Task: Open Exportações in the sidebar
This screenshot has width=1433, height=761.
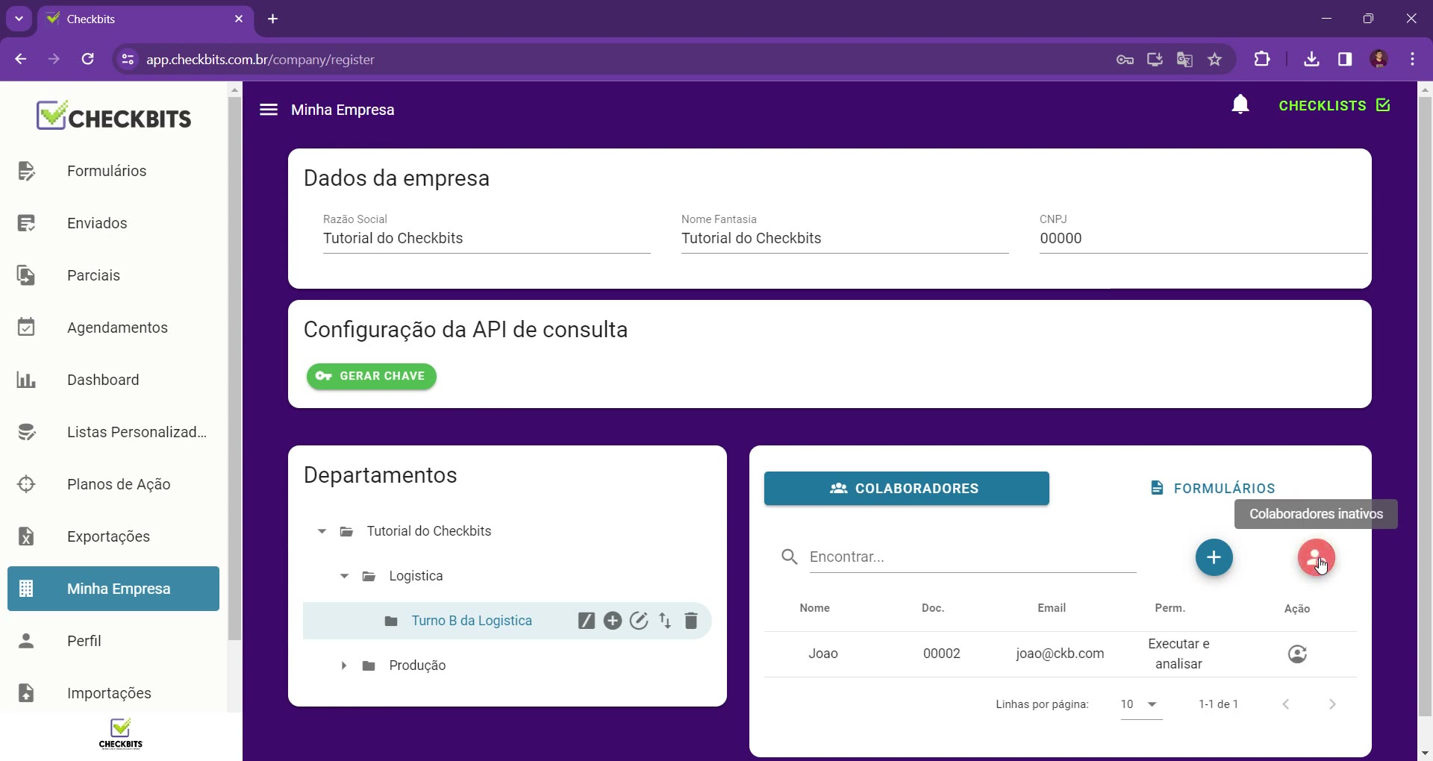Action: [113, 536]
